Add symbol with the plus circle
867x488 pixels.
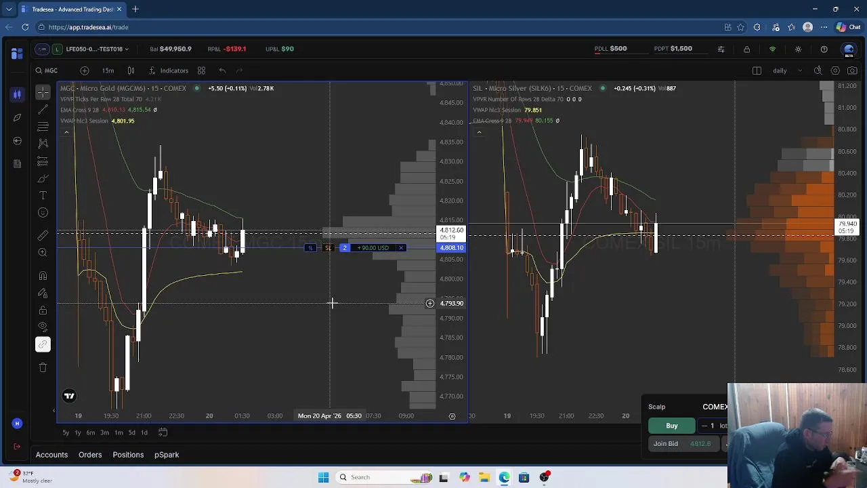point(85,70)
